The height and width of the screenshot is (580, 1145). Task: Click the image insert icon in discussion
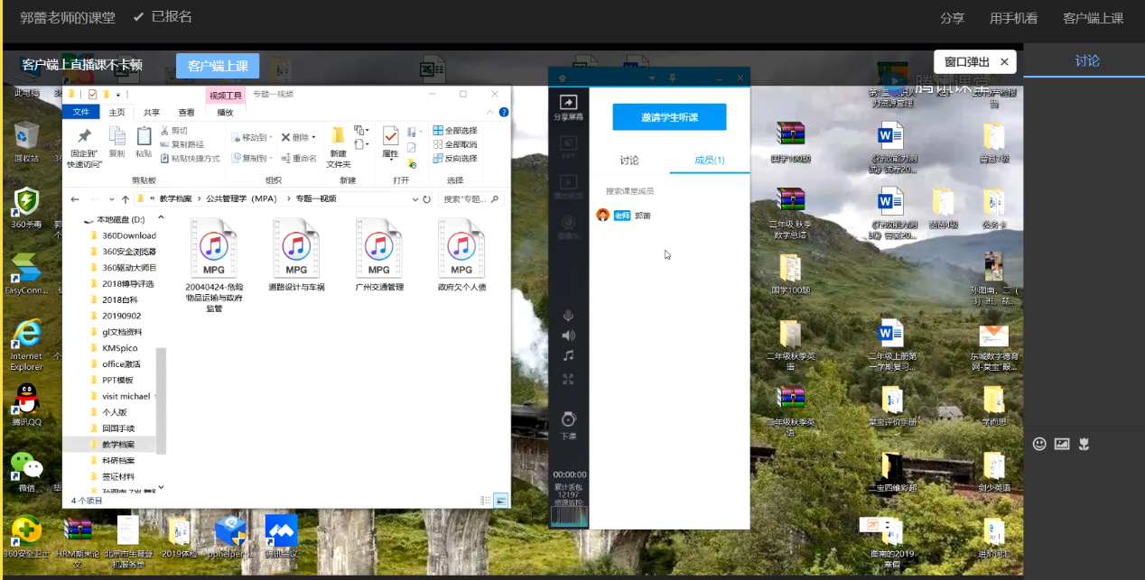click(x=1062, y=443)
